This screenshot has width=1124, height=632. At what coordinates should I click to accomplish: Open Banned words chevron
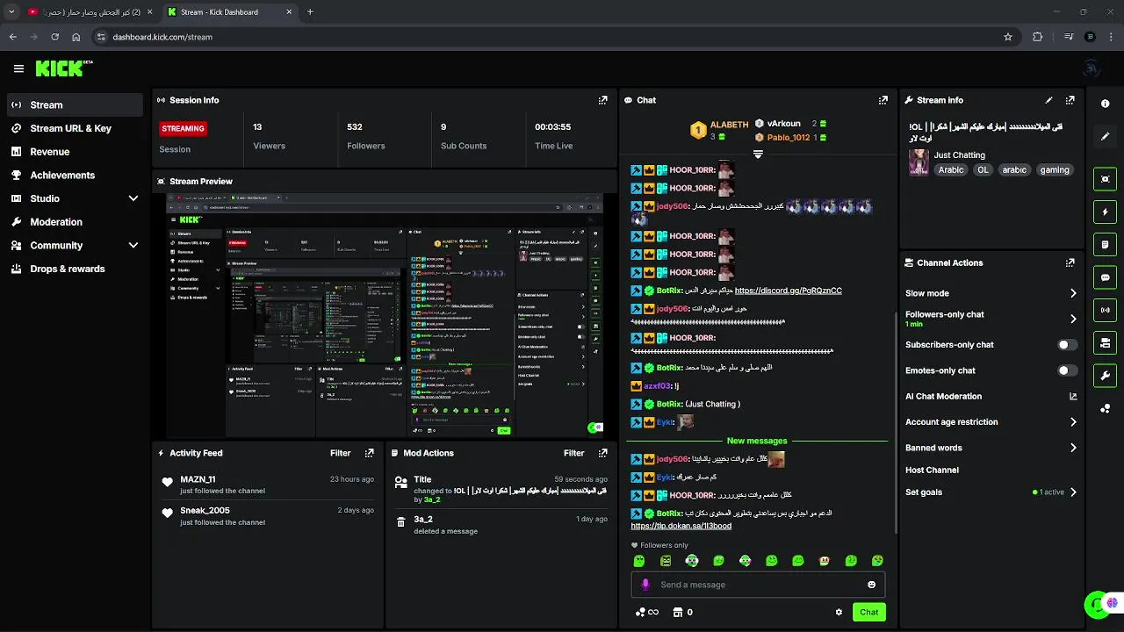(1073, 448)
